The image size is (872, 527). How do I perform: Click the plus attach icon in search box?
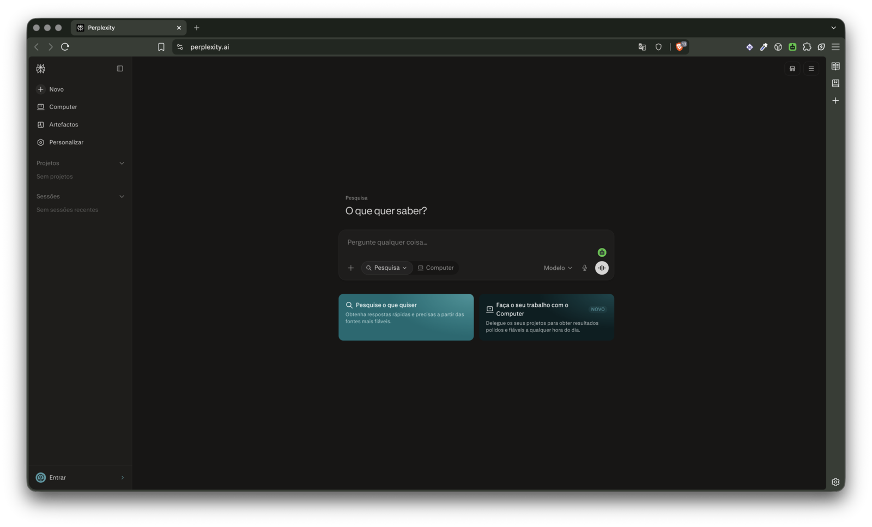pos(351,268)
